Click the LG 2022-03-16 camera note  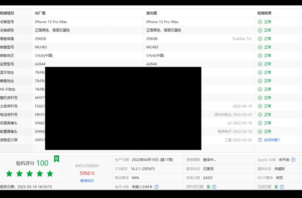[x=239, y=123]
